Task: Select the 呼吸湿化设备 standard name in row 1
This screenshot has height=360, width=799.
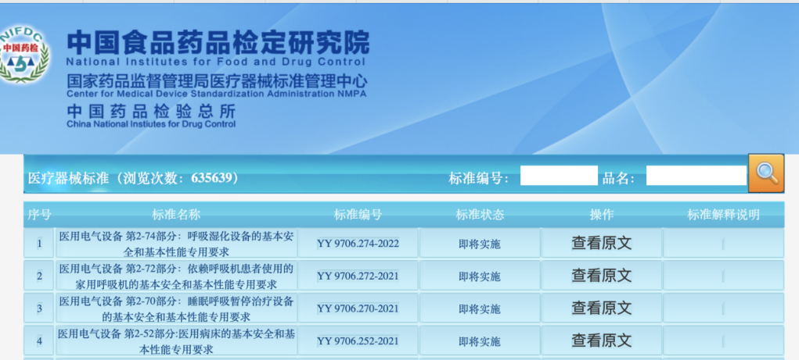Action: [x=176, y=243]
